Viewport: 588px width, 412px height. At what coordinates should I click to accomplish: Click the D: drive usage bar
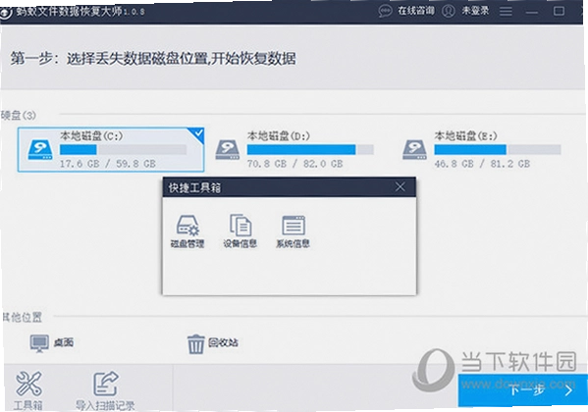coord(310,149)
